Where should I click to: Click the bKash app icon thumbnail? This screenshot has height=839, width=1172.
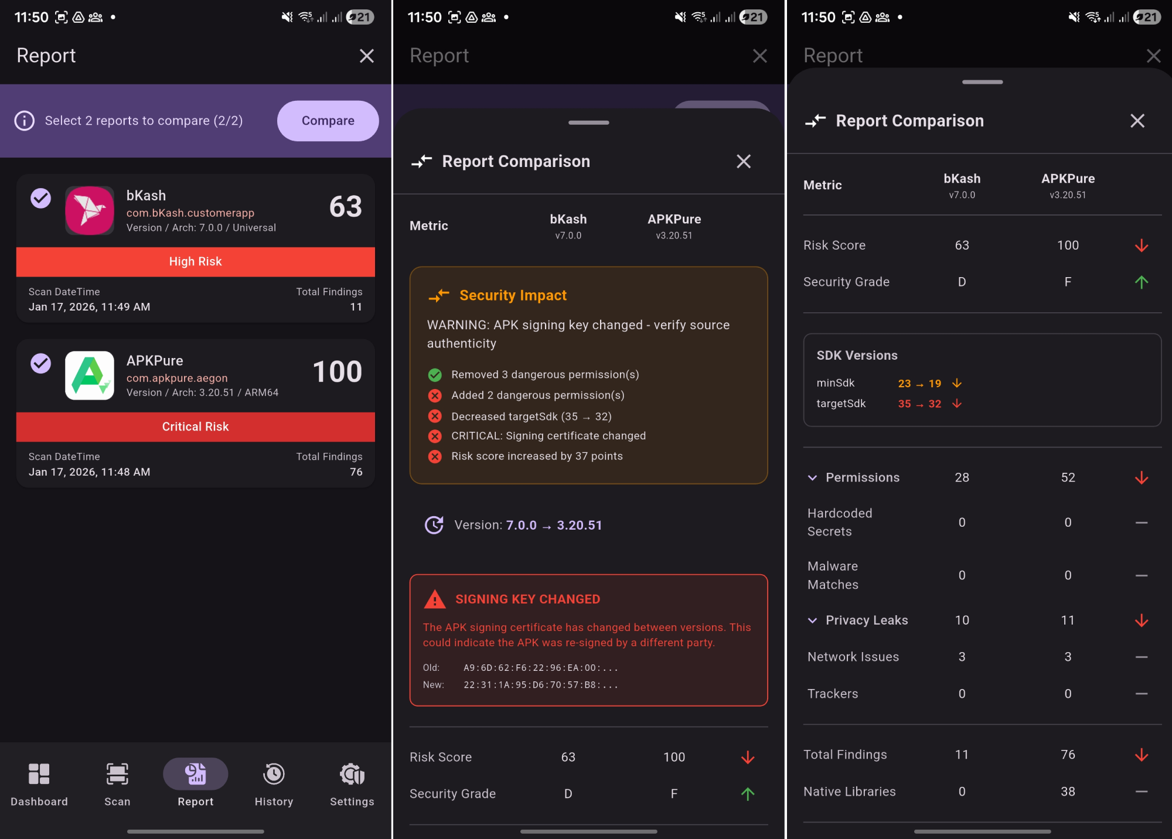90,210
